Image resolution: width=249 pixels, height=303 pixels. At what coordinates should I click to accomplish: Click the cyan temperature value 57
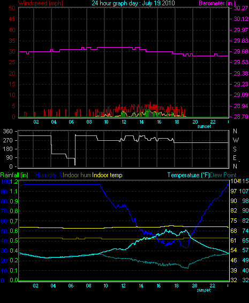[x=246, y=250]
